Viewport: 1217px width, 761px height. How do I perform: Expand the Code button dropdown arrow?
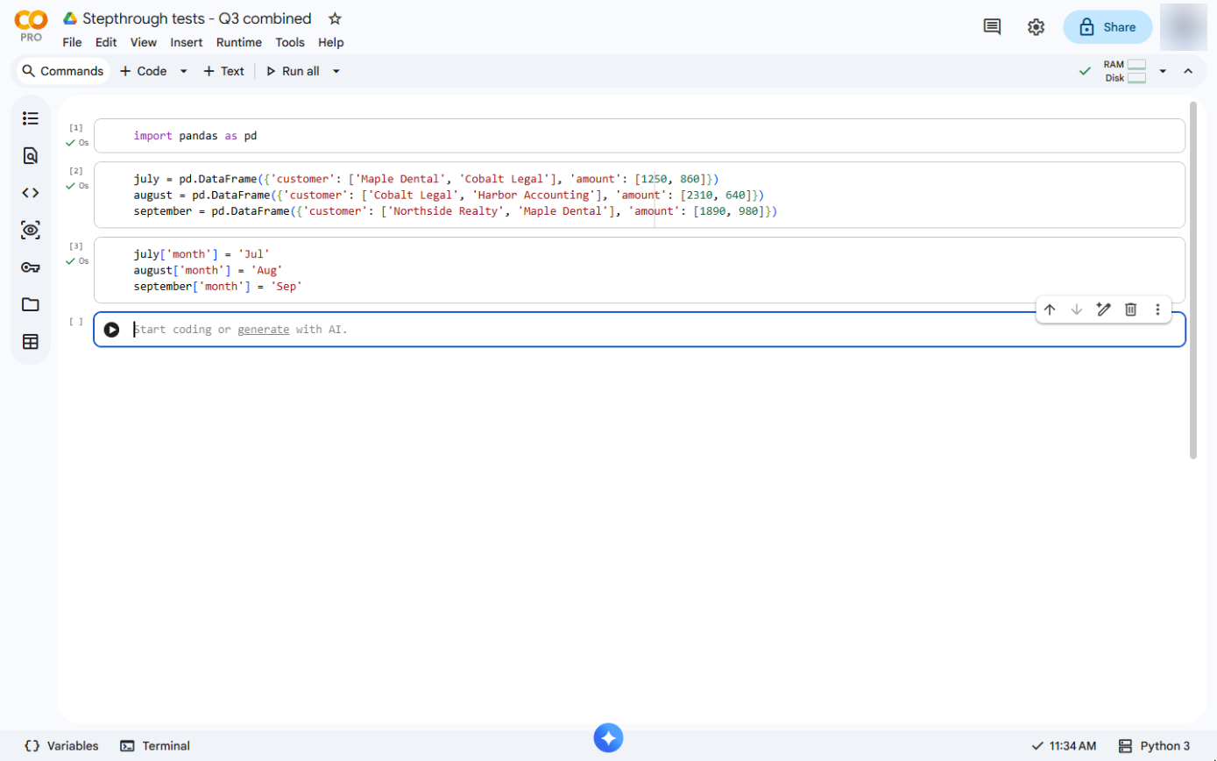pos(183,71)
